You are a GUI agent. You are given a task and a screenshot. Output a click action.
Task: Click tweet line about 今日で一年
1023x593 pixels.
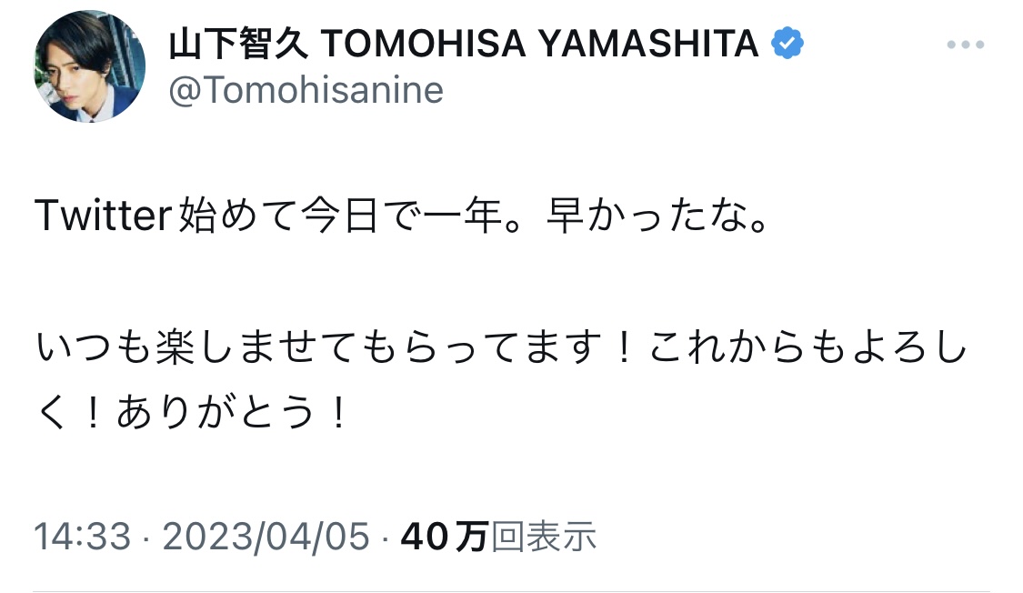[401, 216]
